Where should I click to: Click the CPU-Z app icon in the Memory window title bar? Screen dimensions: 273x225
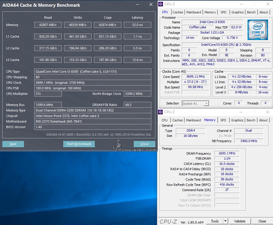tap(160, 112)
